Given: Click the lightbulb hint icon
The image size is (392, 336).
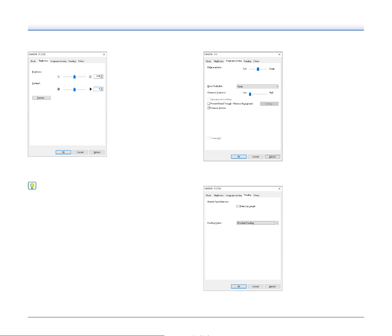Looking at the screenshot, I should tap(32, 186).
